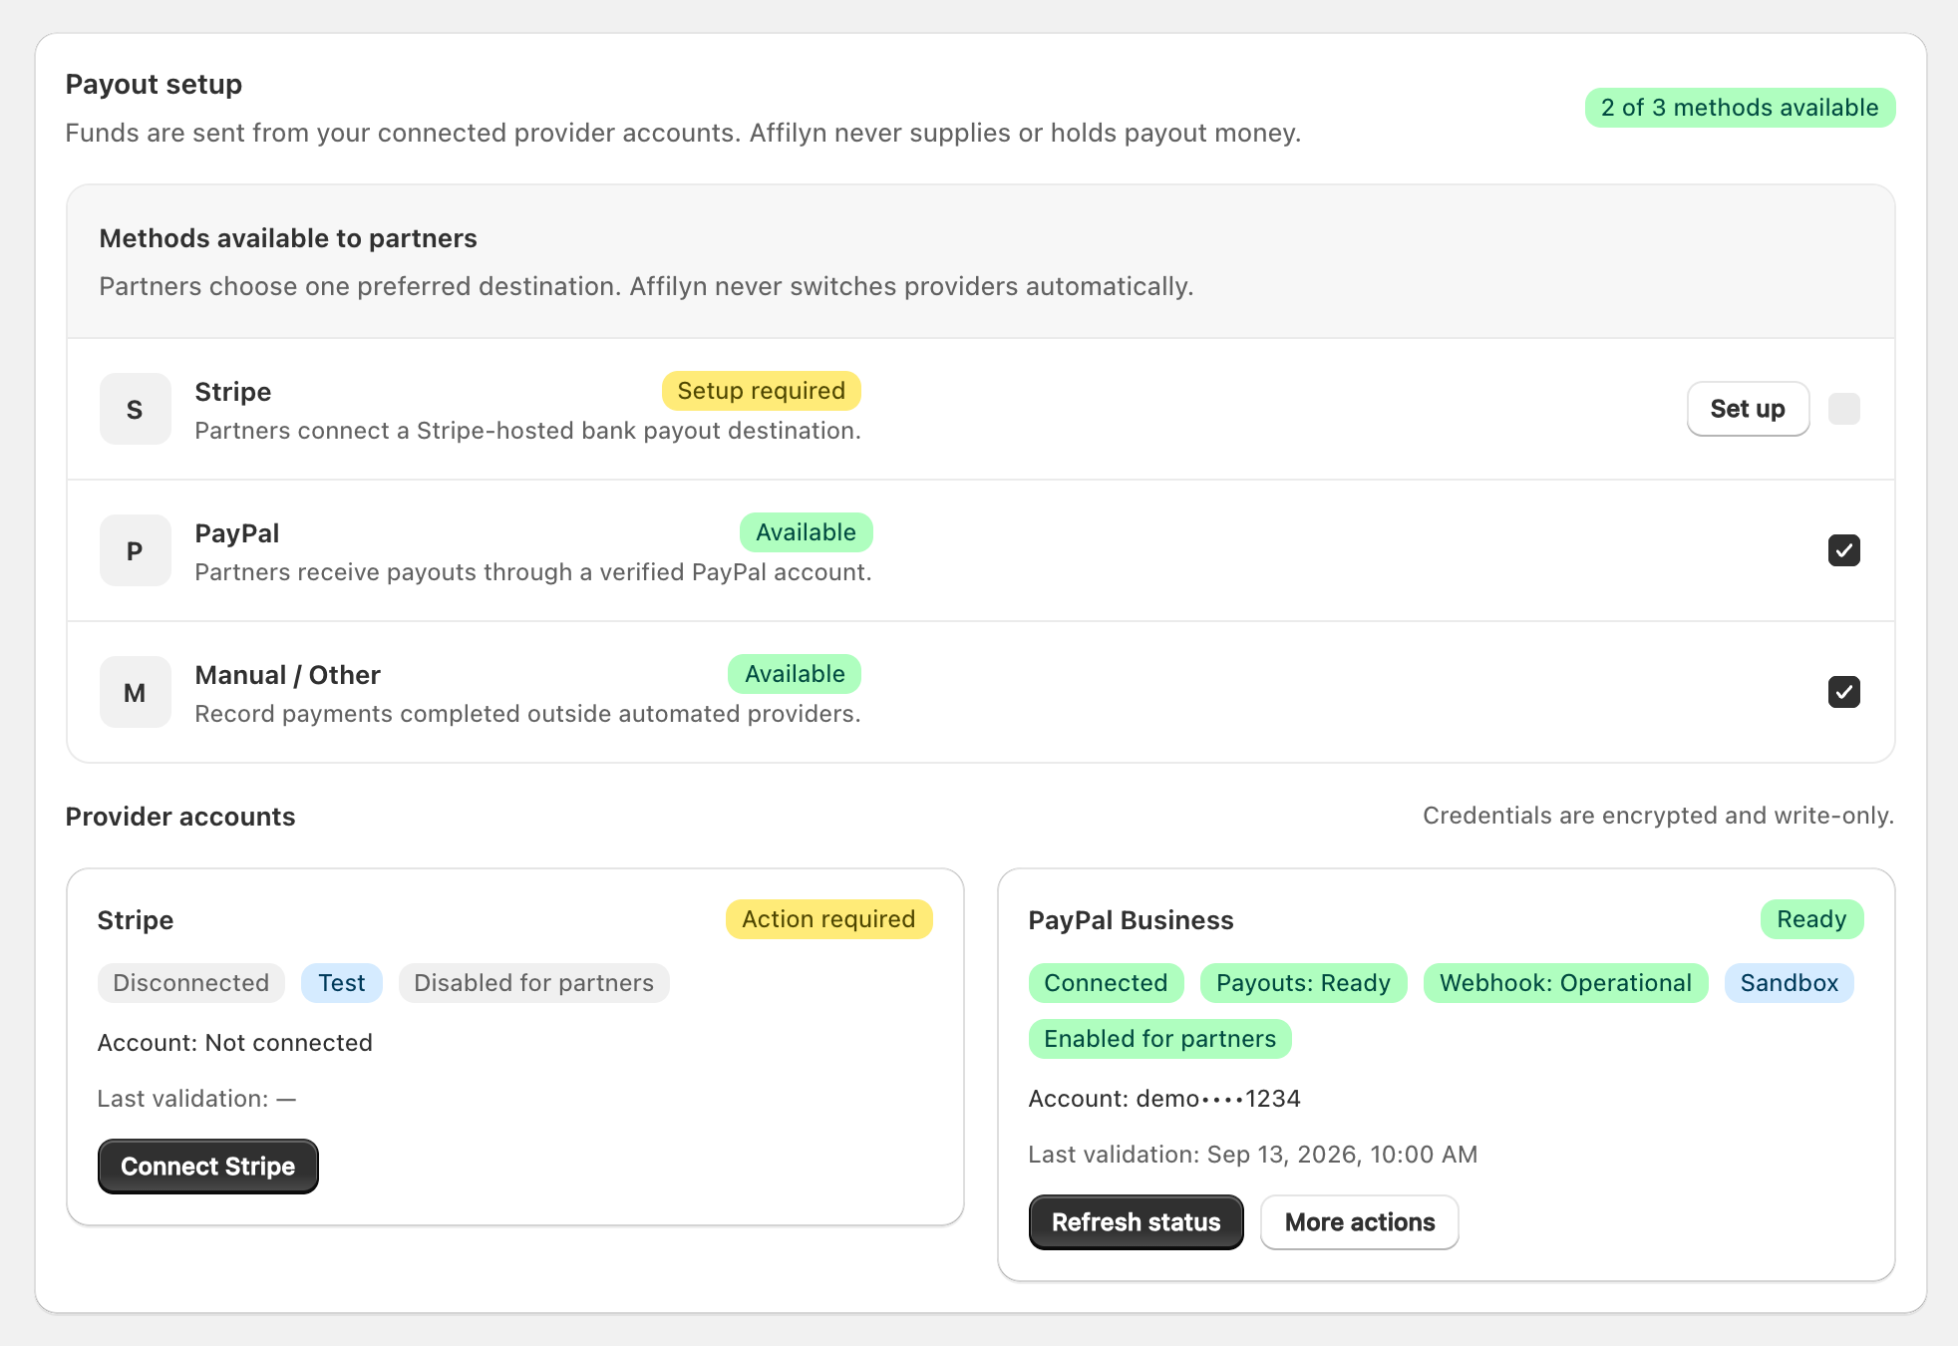1958x1346 pixels.
Task: Refresh status of PayPal Business account
Action: 1136,1222
